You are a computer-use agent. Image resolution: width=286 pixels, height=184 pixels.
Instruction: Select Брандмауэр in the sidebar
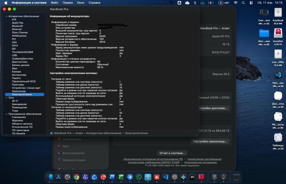(19, 104)
